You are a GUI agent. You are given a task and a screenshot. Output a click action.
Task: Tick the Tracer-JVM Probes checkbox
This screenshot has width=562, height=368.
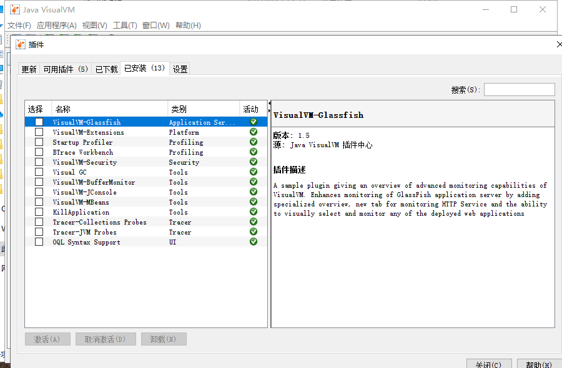point(39,232)
